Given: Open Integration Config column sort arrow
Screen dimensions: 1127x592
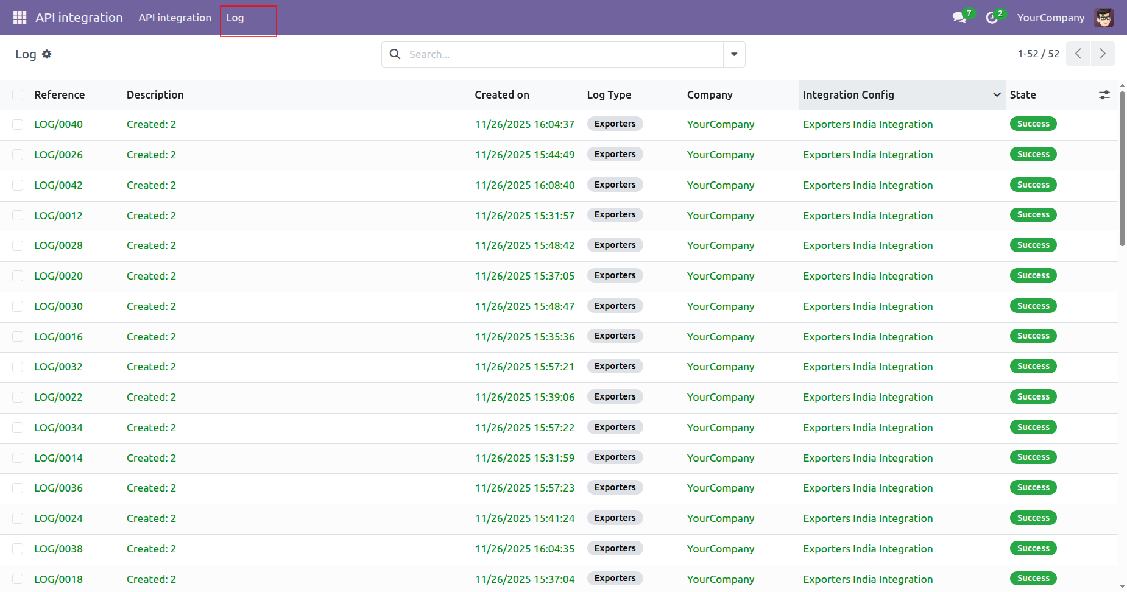Looking at the screenshot, I should pyautogui.click(x=997, y=95).
